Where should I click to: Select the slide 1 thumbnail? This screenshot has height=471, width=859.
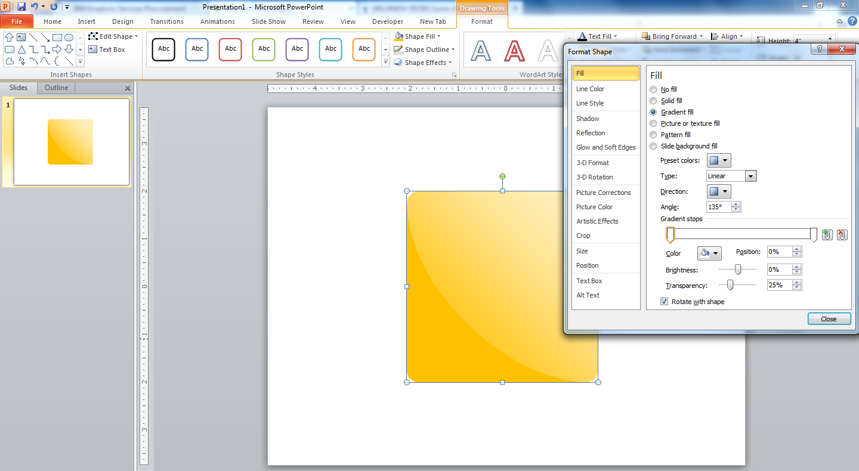tap(72, 142)
